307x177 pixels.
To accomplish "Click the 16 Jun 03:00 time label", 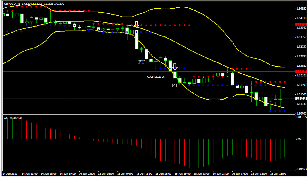I will click(x=221, y=173).
